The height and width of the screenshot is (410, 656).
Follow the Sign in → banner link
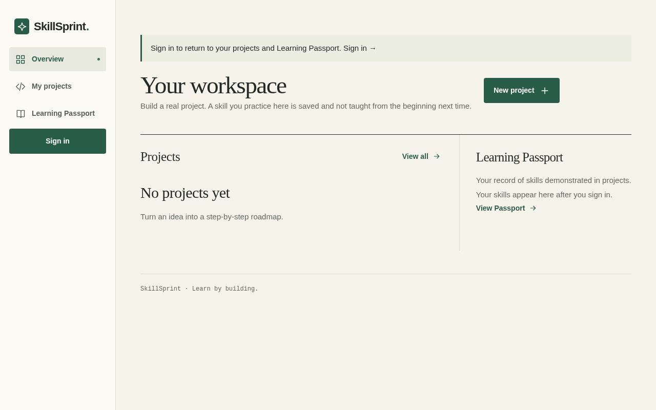[x=360, y=48]
